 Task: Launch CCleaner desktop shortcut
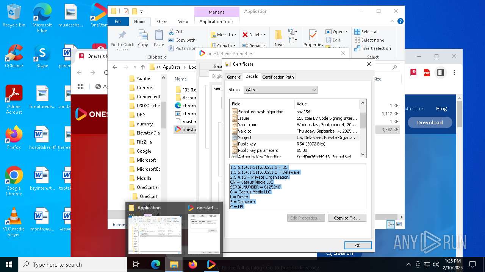coord(14,56)
